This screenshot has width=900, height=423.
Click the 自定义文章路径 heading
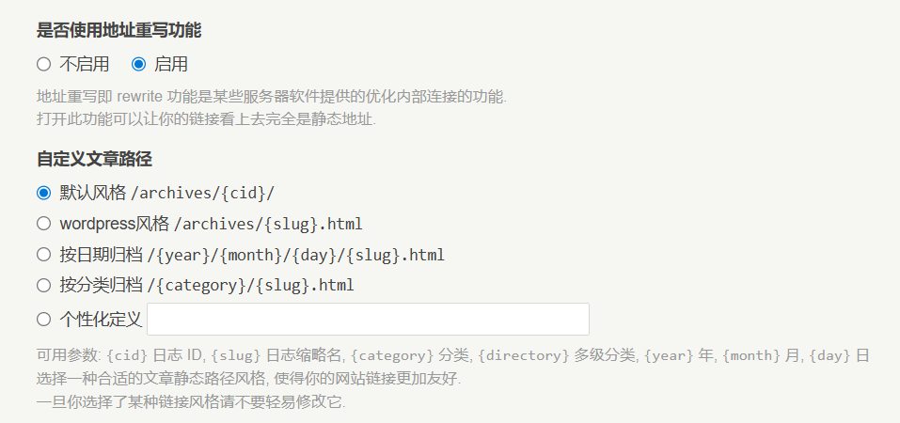pos(94,159)
